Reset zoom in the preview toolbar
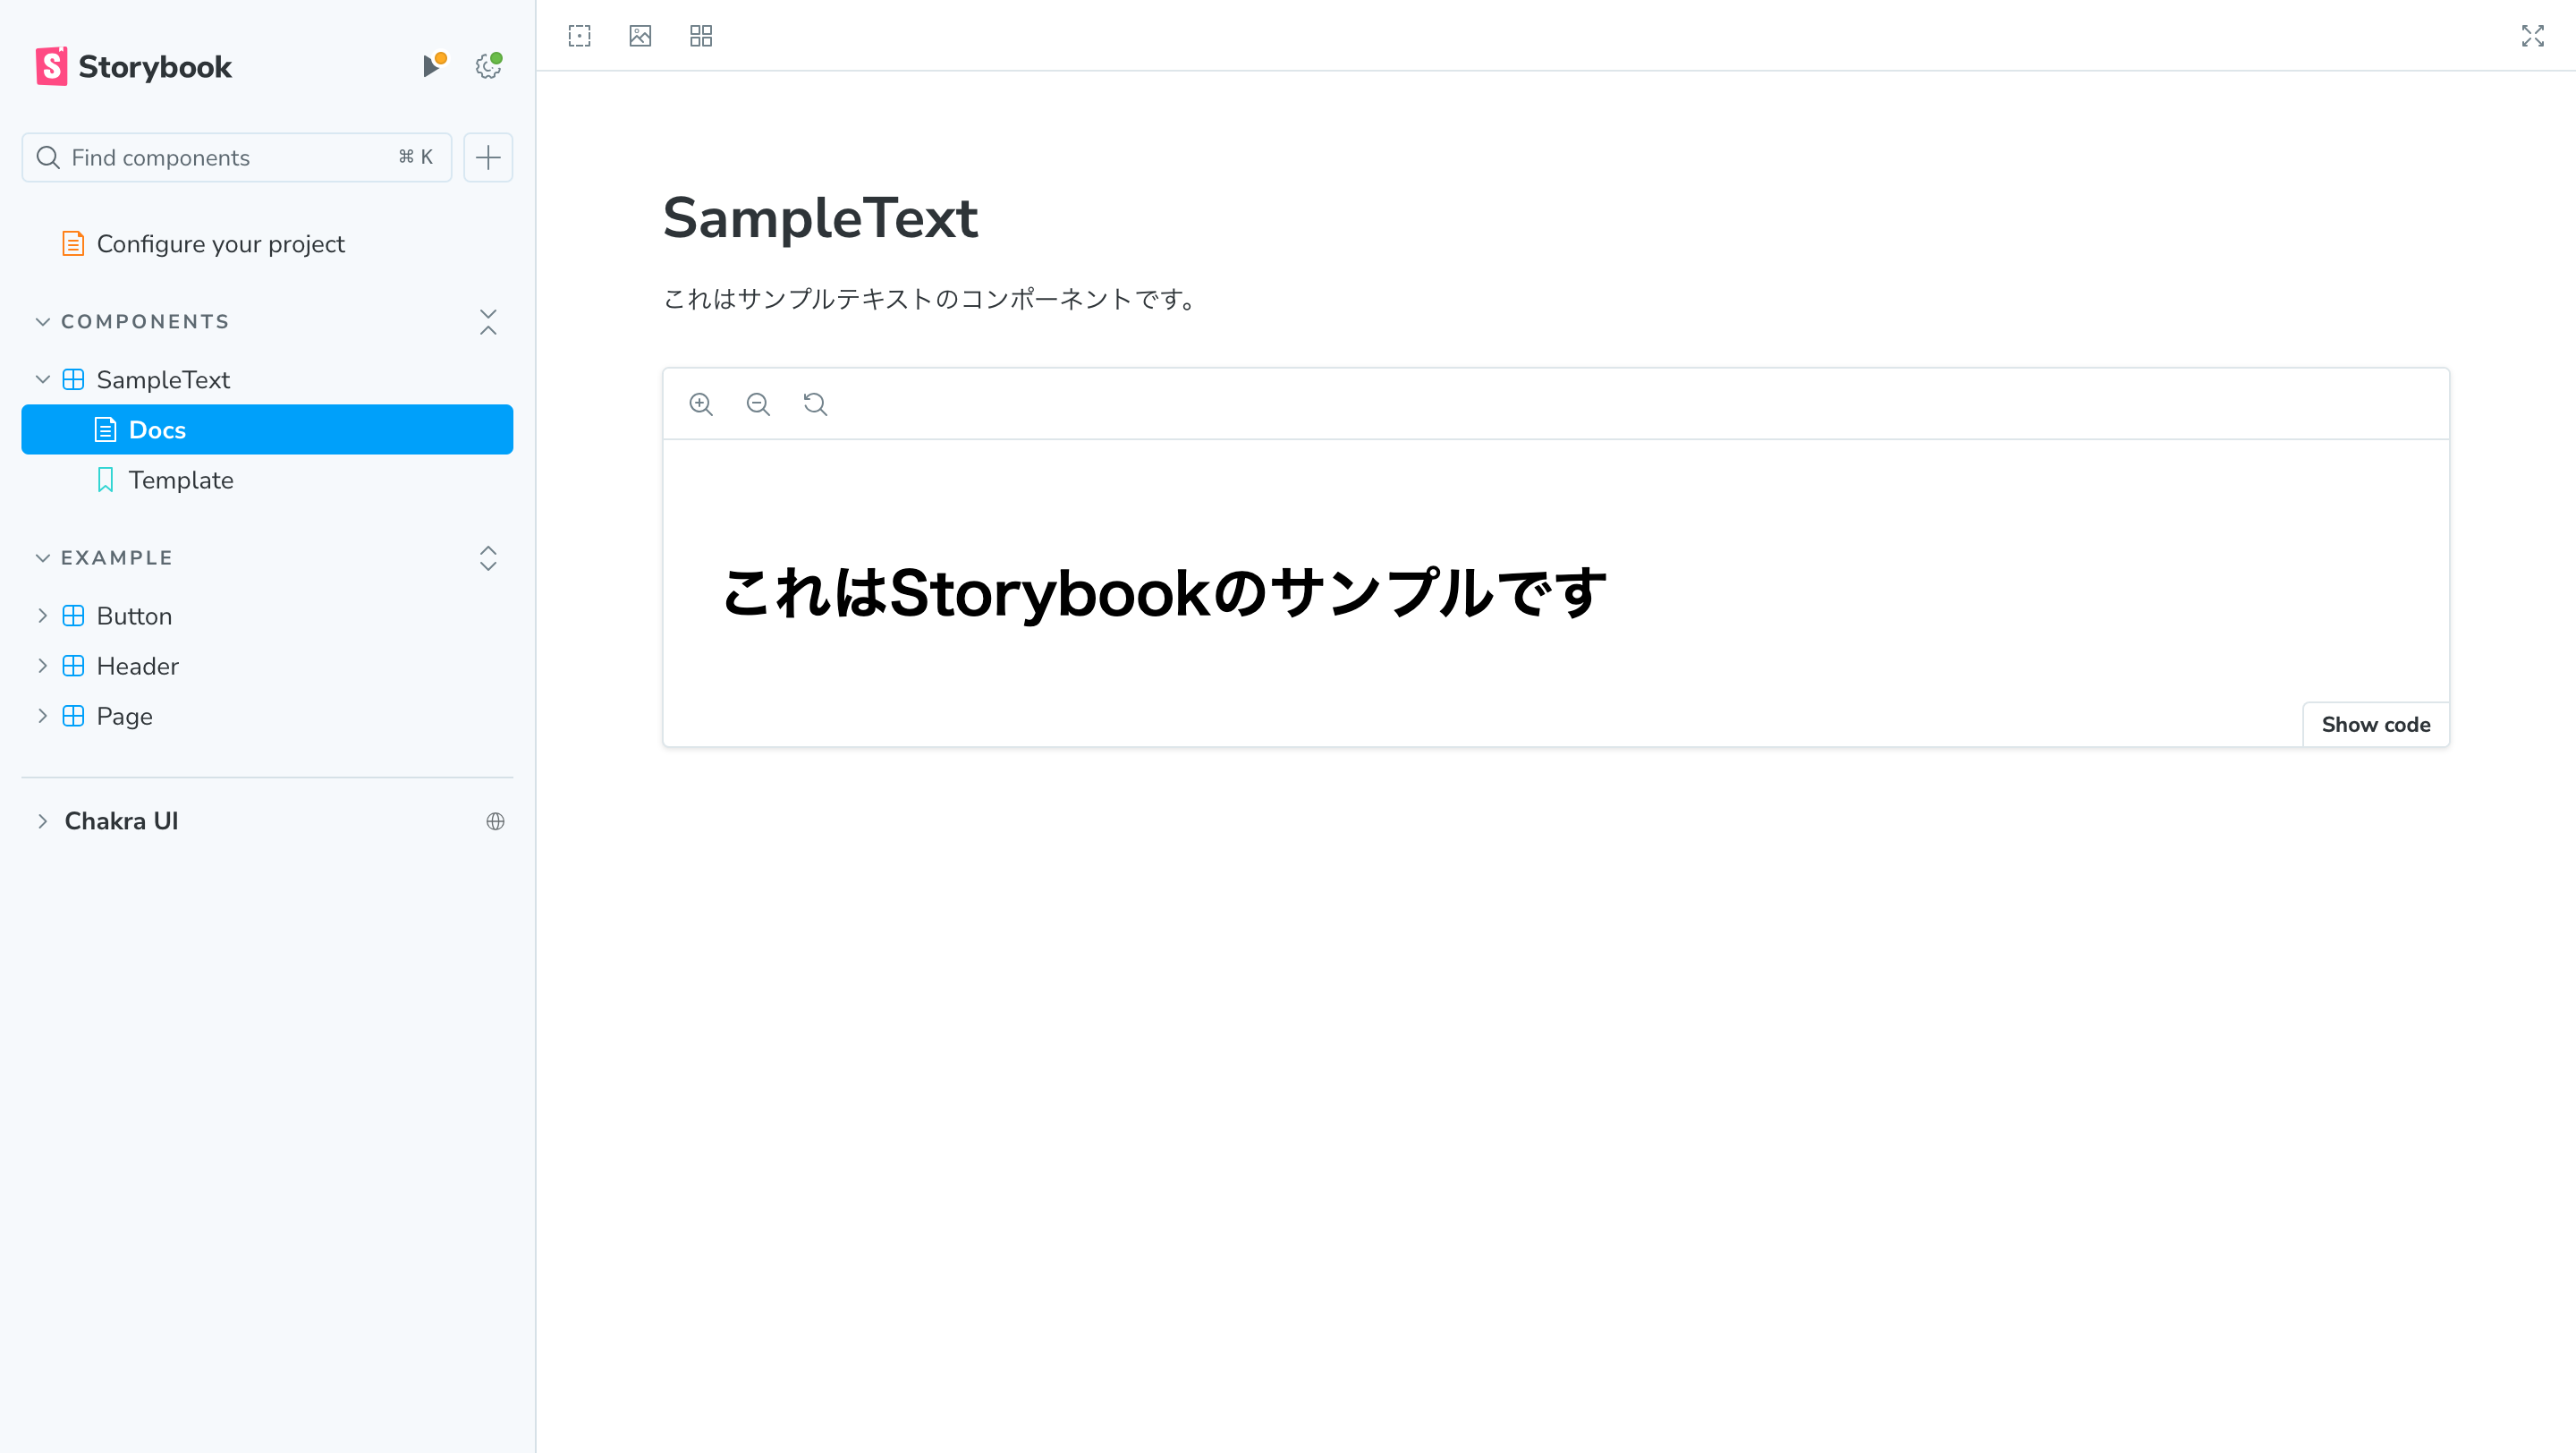Screen dimensions: 2576x1453 pyautogui.click(x=815, y=404)
